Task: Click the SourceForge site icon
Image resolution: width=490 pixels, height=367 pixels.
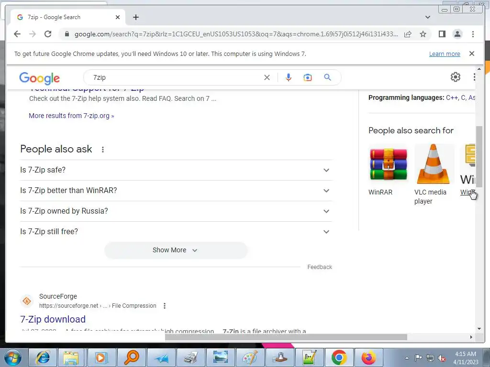Action: coord(27,301)
